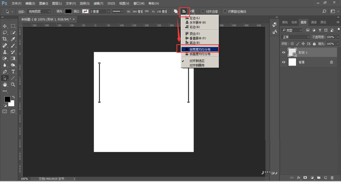This screenshot has height=182, width=341.
Task: Select the Lasso tool
Action: [5, 32]
